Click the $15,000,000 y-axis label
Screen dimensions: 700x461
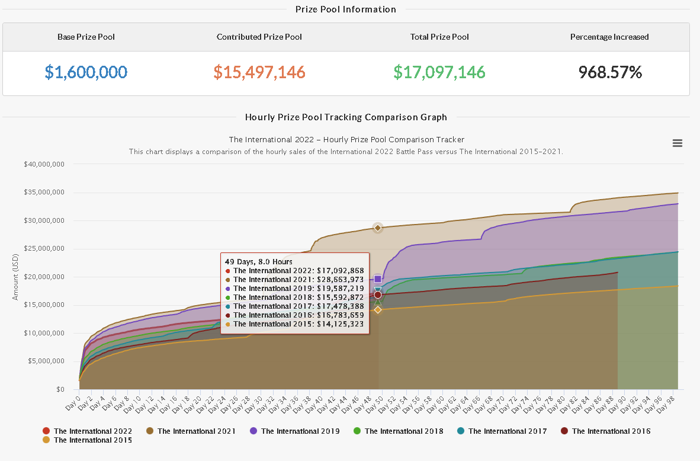pos(44,305)
